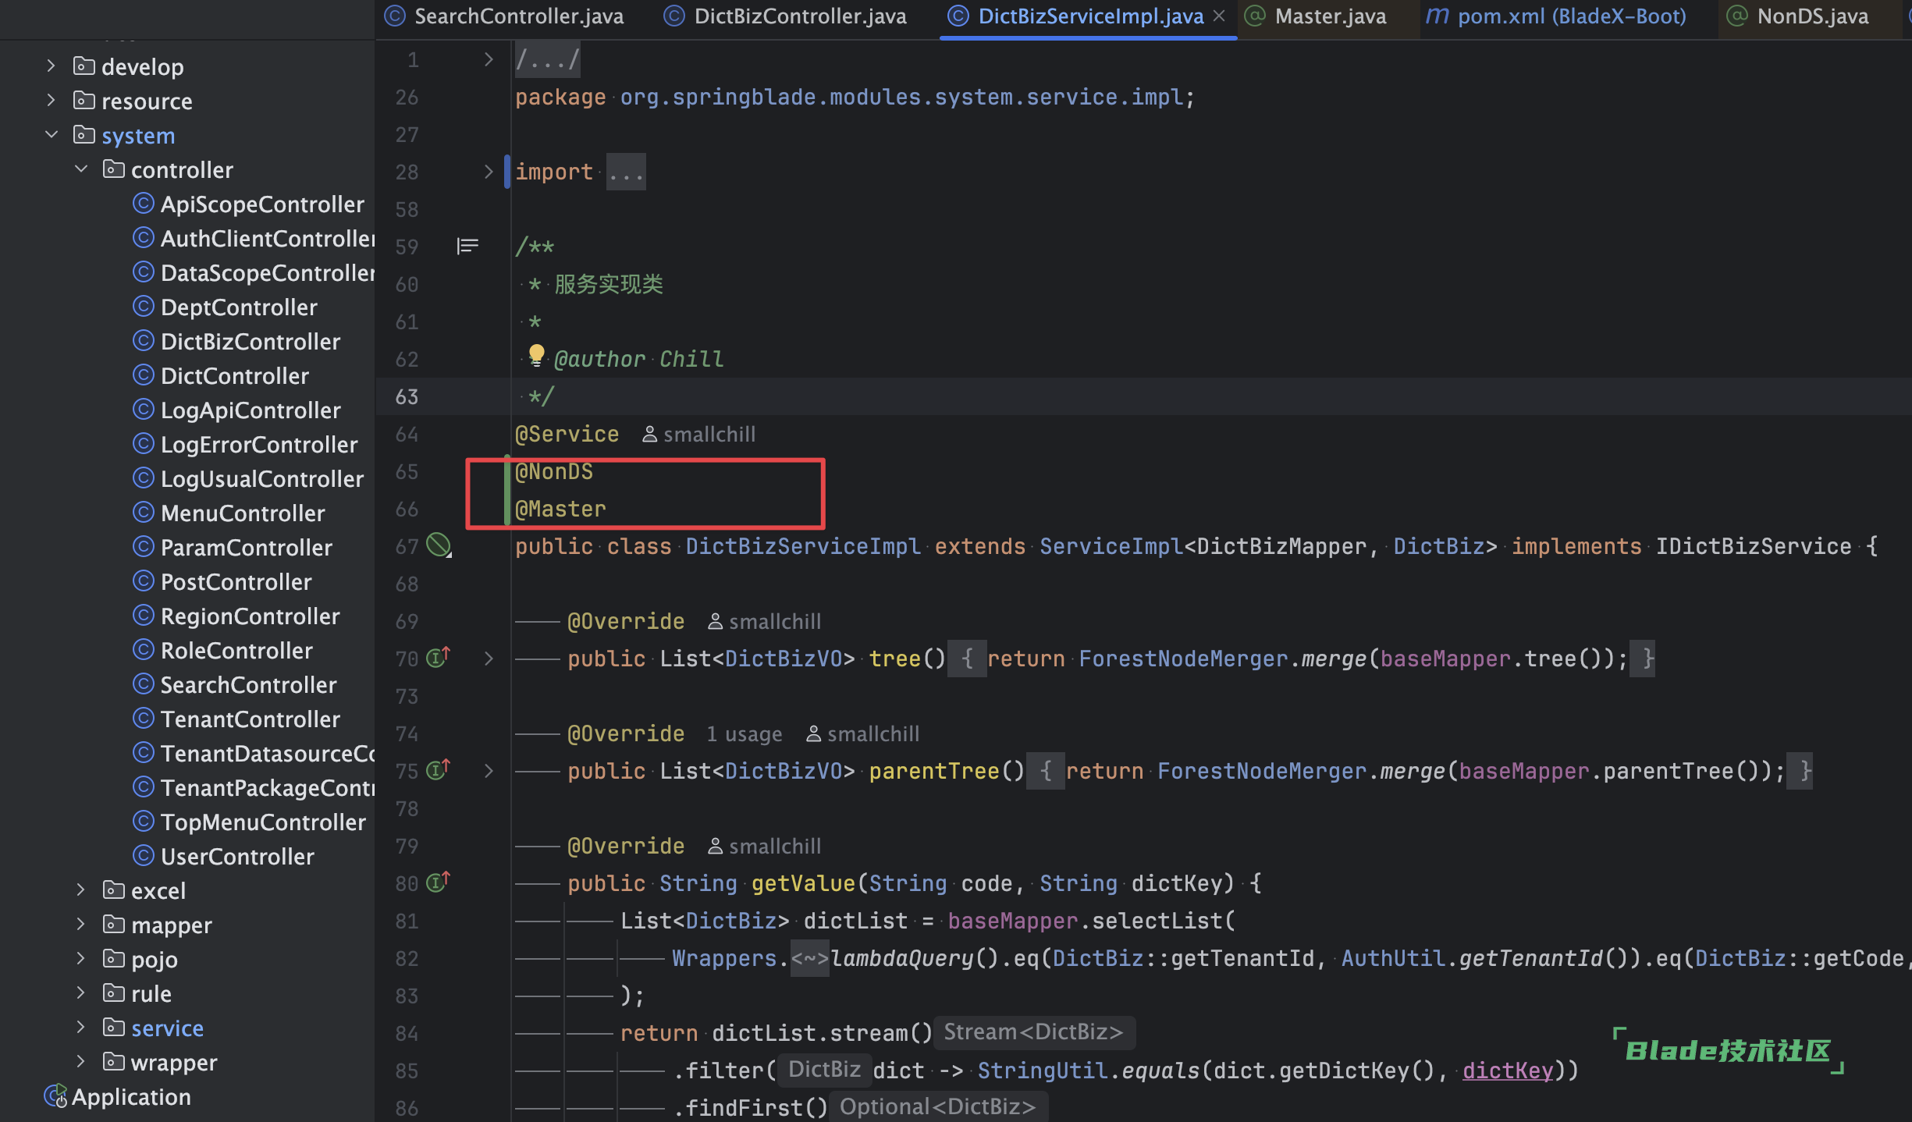Click the resource folder icon
The width and height of the screenshot is (1912, 1122).
click(84, 100)
